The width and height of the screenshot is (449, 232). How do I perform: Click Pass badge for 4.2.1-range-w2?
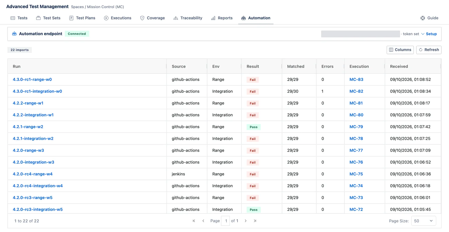tap(254, 127)
